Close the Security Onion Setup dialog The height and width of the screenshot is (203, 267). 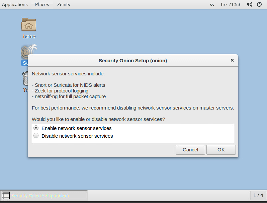click(232, 61)
